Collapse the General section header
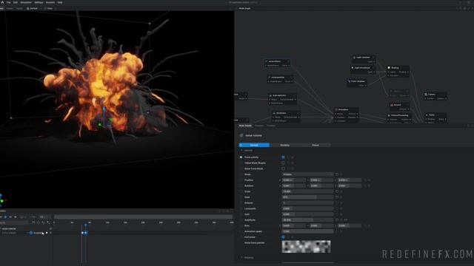Image resolution: width=474 pixels, height=266 pixels. coord(248,150)
